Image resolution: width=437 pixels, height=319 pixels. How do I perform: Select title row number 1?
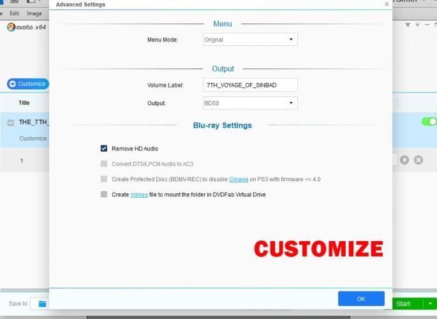click(x=22, y=161)
